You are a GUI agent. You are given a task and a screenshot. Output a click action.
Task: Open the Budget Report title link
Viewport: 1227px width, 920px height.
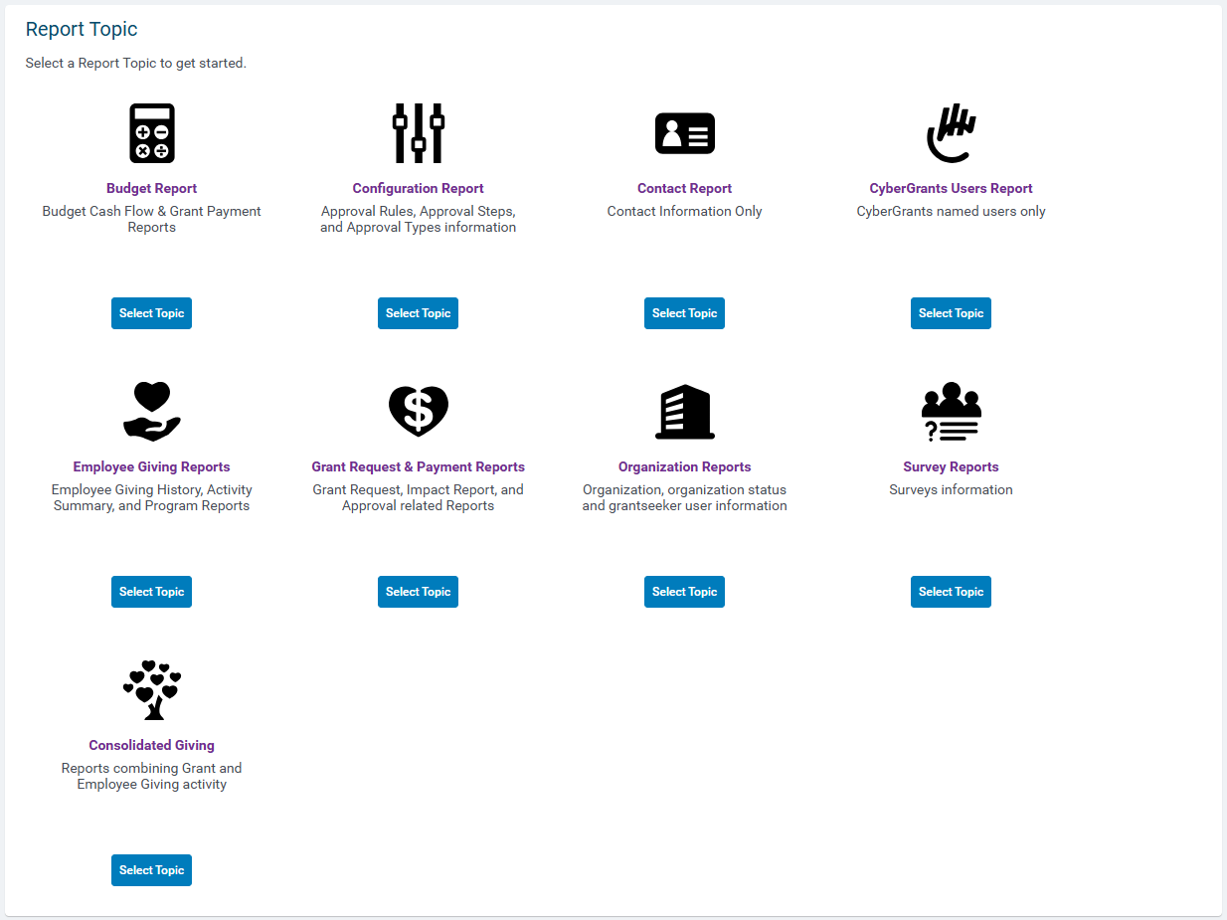[x=152, y=188]
